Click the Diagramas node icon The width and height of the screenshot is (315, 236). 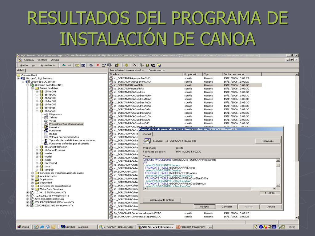point(46,114)
